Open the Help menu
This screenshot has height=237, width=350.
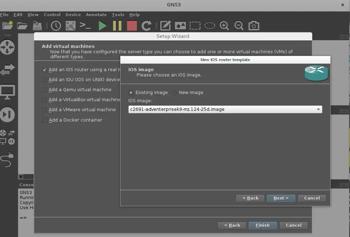point(134,15)
